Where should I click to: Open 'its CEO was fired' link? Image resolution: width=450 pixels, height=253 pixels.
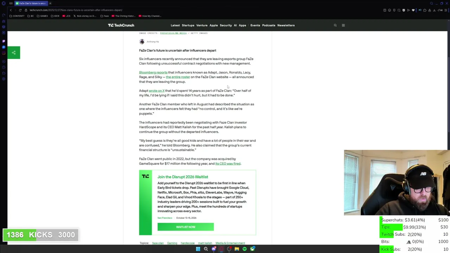[x=228, y=164]
